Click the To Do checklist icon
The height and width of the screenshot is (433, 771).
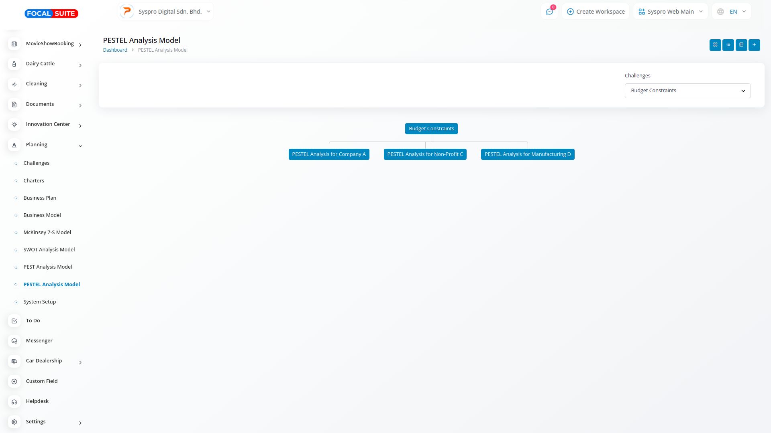(x=14, y=321)
